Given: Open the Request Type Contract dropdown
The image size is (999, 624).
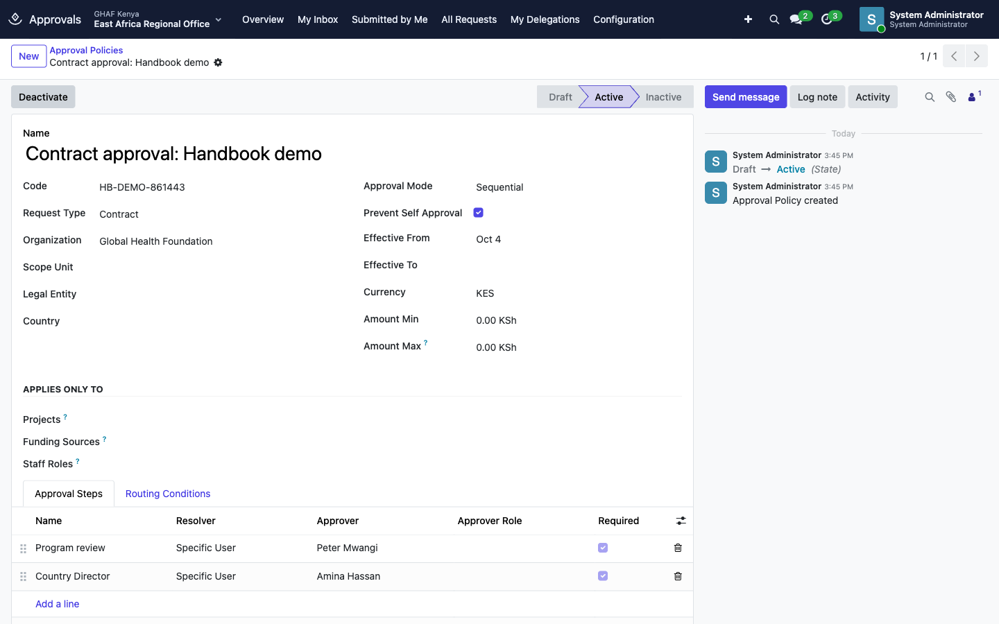Looking at the screenshot, I should point(220,214).
